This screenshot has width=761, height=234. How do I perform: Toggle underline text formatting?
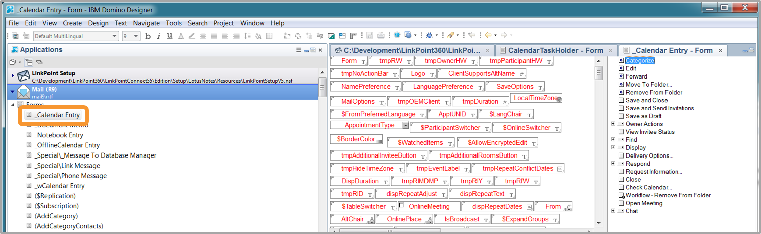[170, 36]
